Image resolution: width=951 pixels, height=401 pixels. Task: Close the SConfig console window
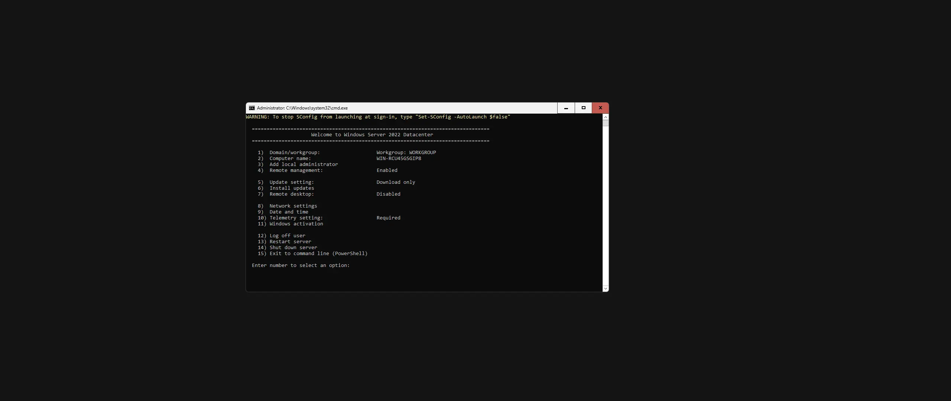pyautogui.click(x=600, y=108)
